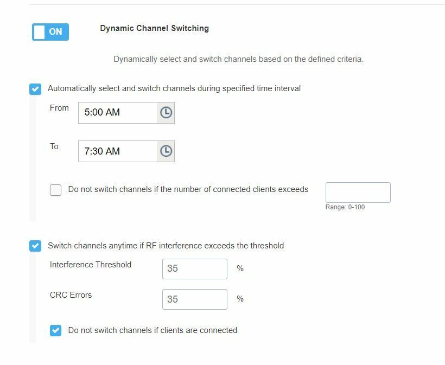This screenshot has width=445, height=365.
Task: Focus the connected clients number input box
Action: coord(358,193)
